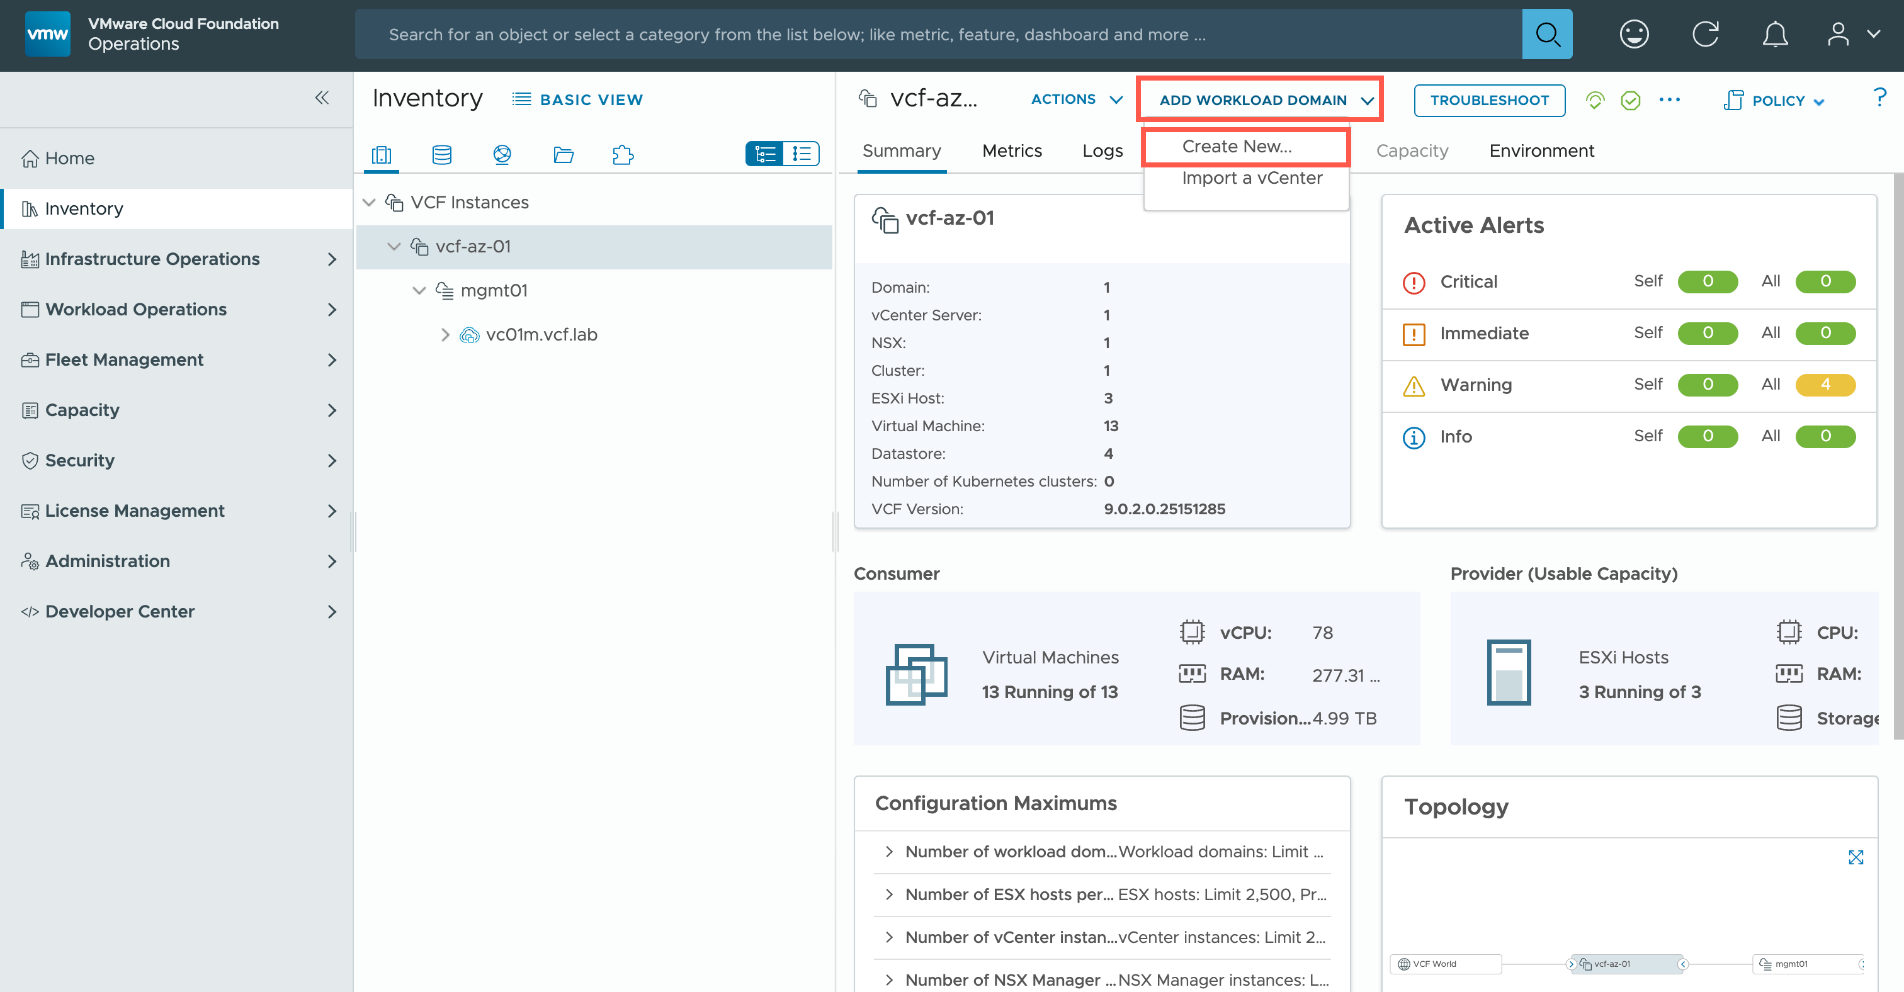The width and height of the screenshot is (1904, 992).
Task: Click the search magnifier button
Action: tap(1546, 34)
